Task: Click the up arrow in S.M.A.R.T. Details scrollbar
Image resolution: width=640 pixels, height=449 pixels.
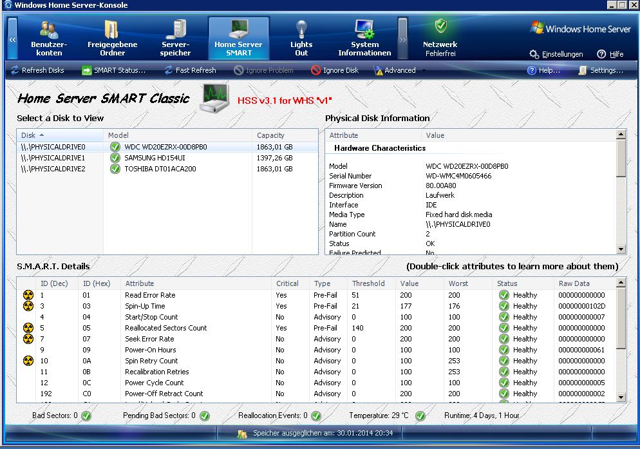Action: [621, 282]
